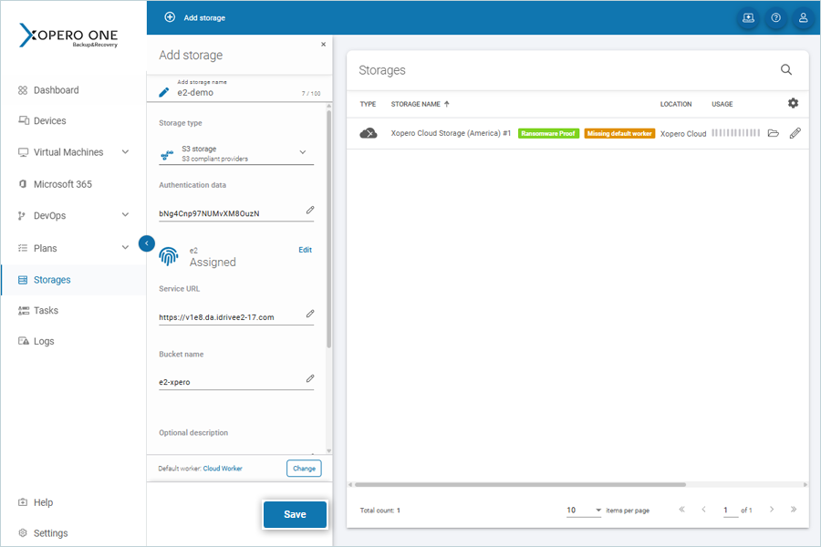Open the table column settings gear
Screen dimensions: 821x547
(793, 103)
